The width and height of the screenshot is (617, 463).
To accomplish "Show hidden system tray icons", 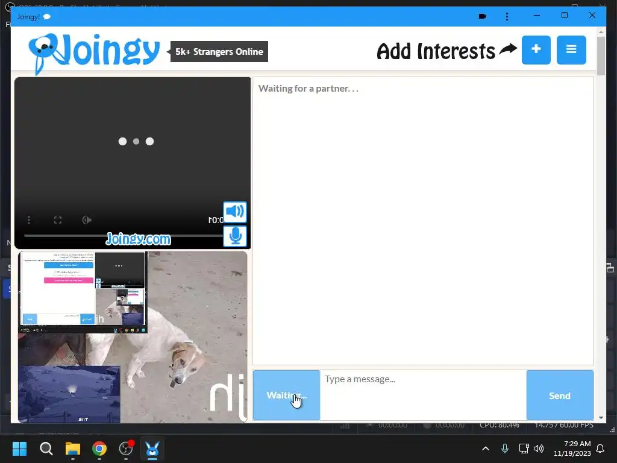I will [486, 449].
